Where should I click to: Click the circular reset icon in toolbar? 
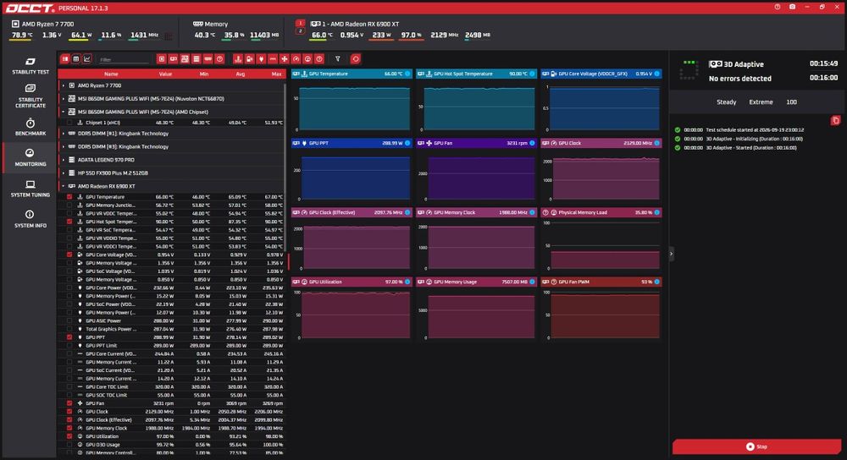356,59
